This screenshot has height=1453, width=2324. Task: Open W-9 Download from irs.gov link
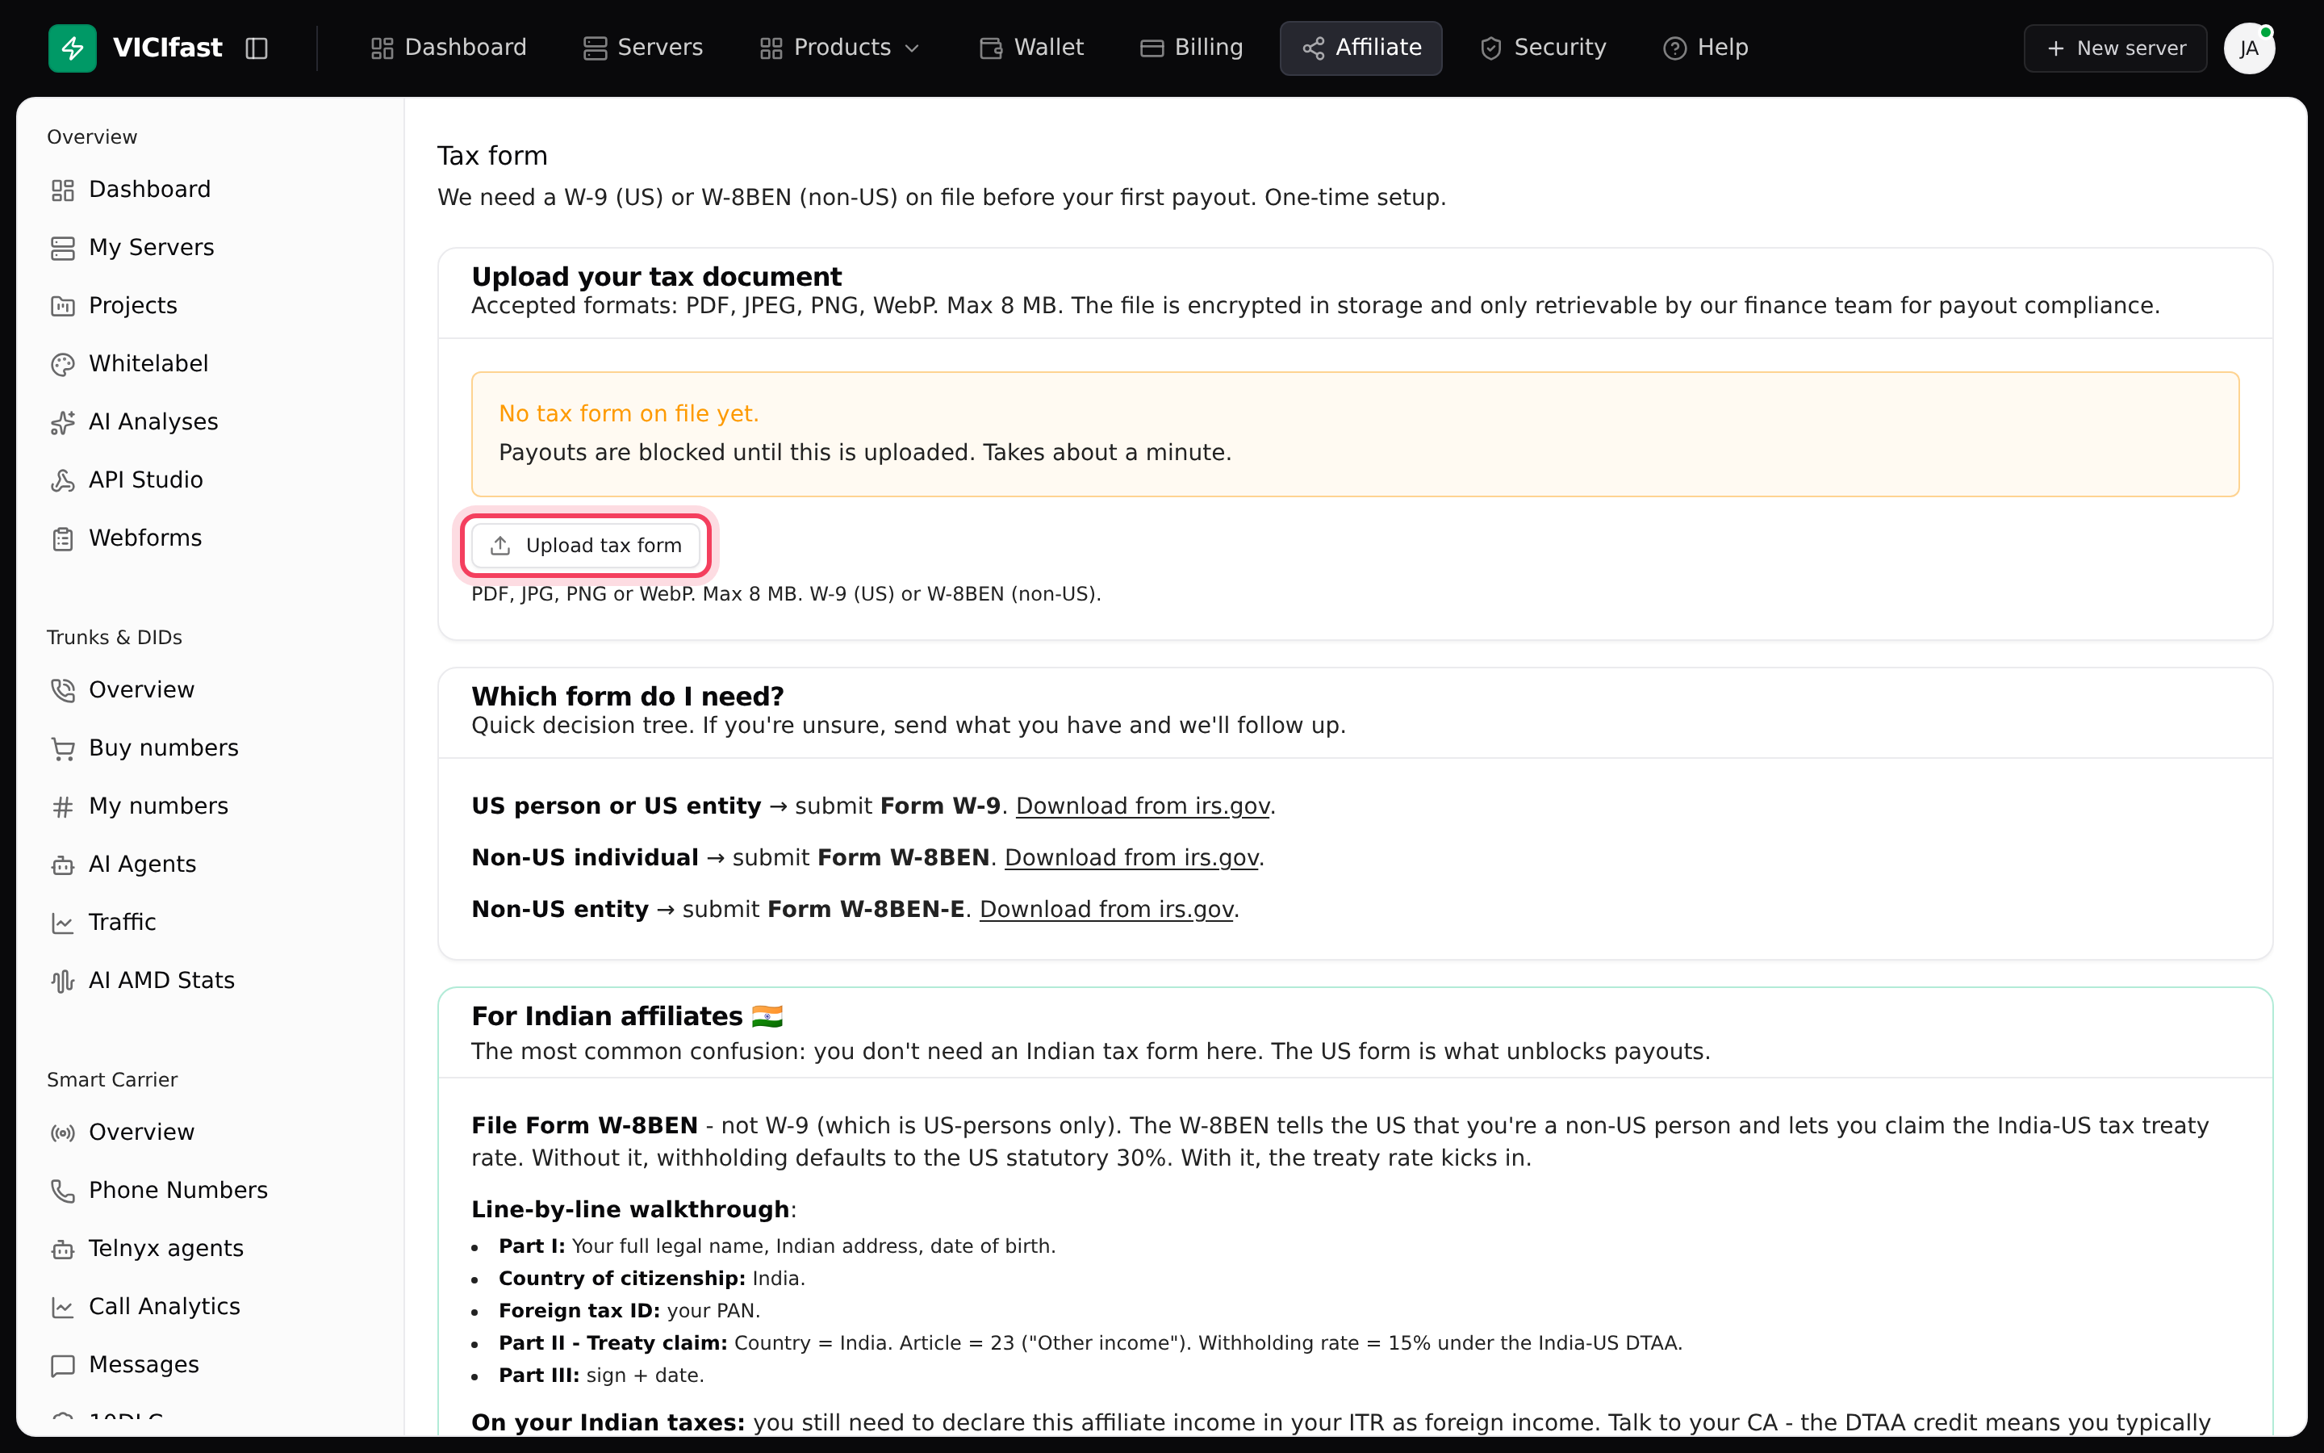1143,806
